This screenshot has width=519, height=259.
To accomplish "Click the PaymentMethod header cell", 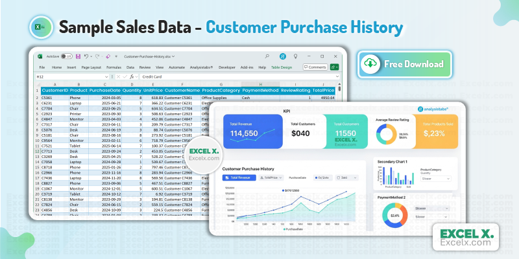I will pyautogui.click(x=261, y=90).
